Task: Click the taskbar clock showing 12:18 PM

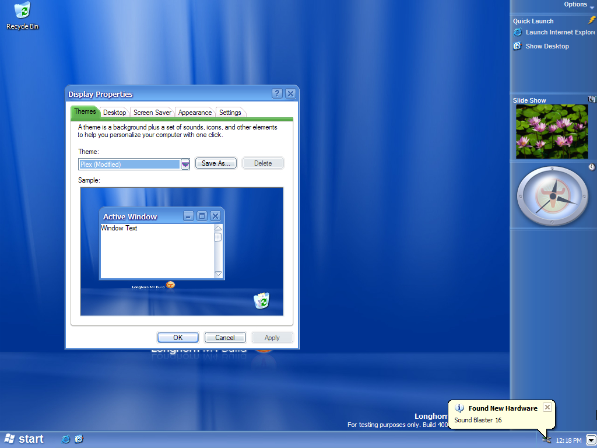Action: tap(568, 440)
